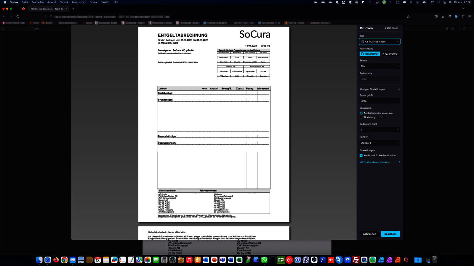Open the Papiergröße 'Letter' dropdown

click(x=379, y=101)
